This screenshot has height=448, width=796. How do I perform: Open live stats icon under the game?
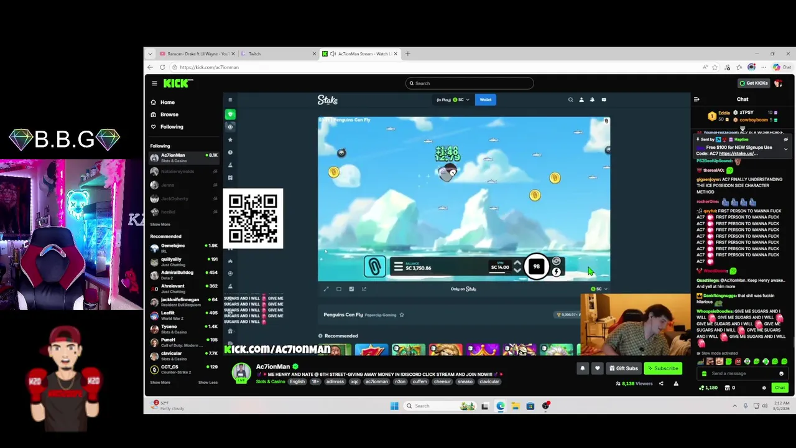pyautogui.click(x=351, y=289)
